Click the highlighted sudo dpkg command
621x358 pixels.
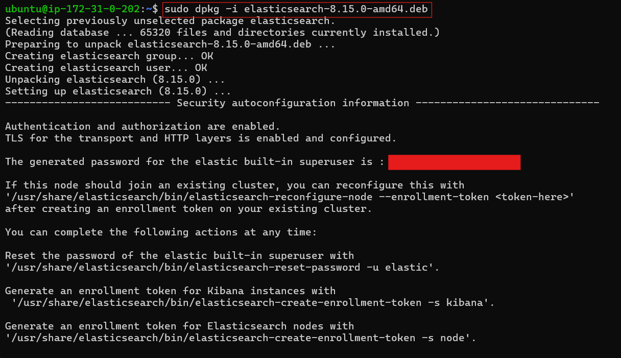click(x=297, y=9)
